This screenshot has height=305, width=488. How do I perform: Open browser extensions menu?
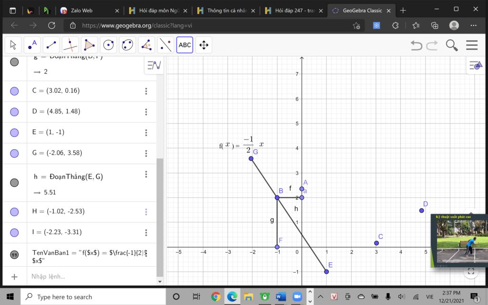(x=395, y=26)
